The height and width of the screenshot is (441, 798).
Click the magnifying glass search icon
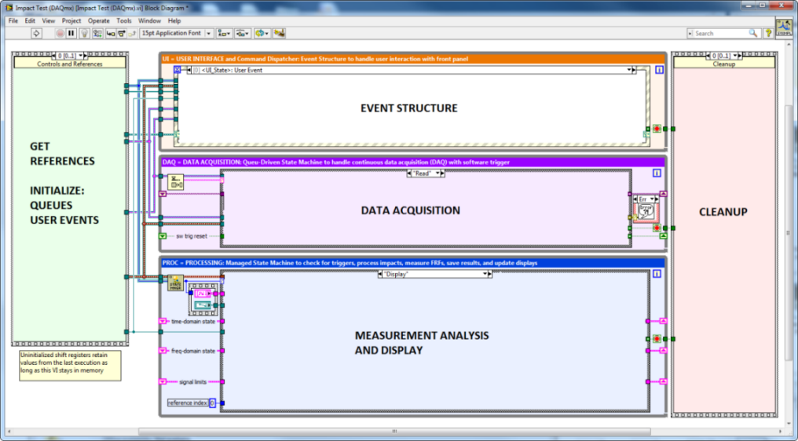753,33
